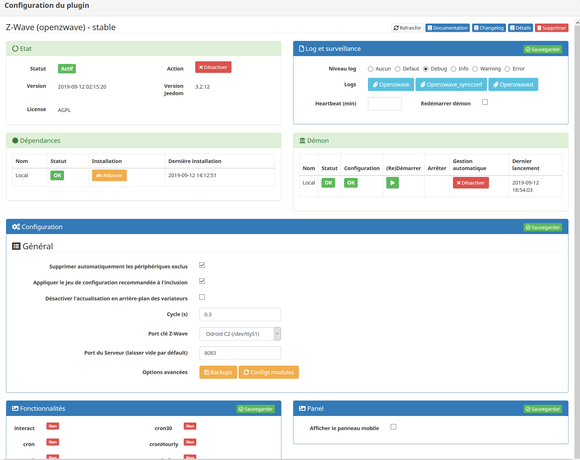
Task: Open the Backups options
Action: point(218,372)
